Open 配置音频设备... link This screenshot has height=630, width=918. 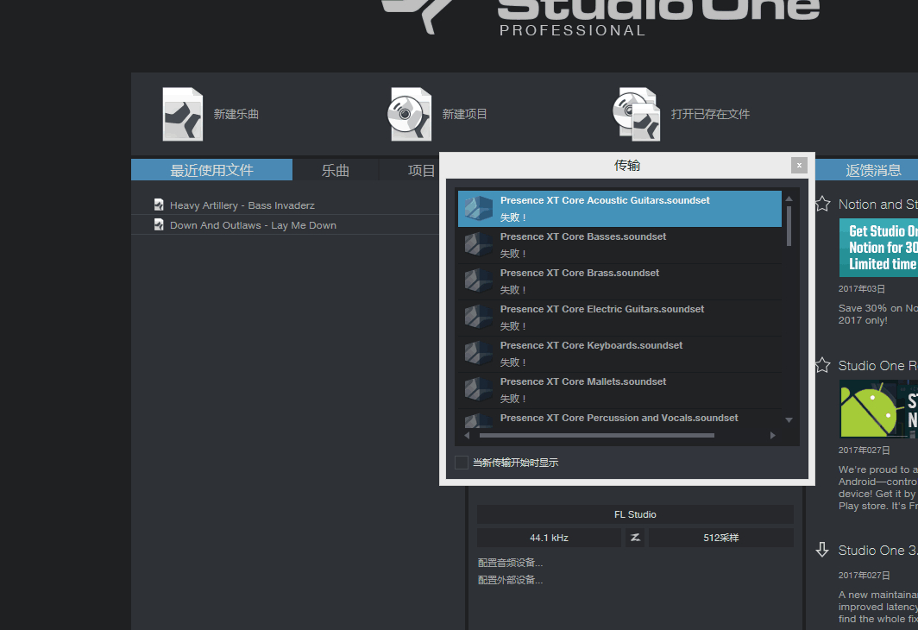click(511, 563)
